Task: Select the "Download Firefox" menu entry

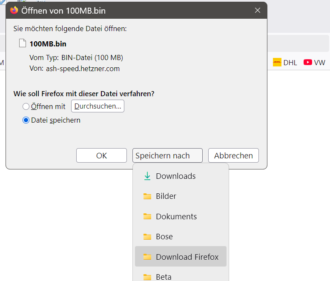Action: [x=187, y=257]
